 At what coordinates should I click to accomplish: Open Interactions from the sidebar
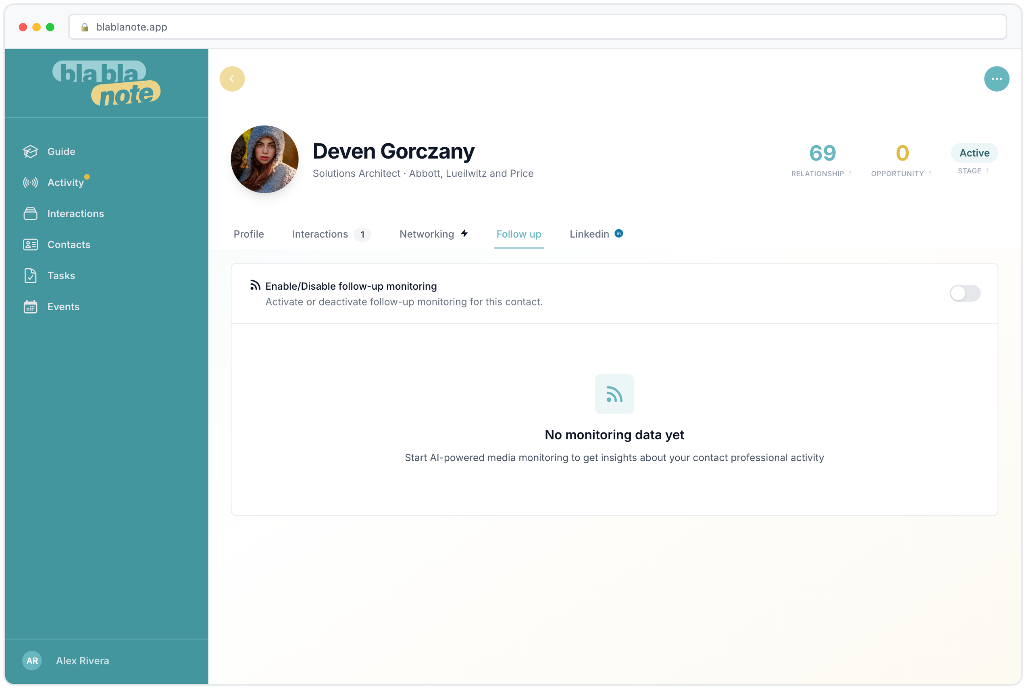point(75,213)
